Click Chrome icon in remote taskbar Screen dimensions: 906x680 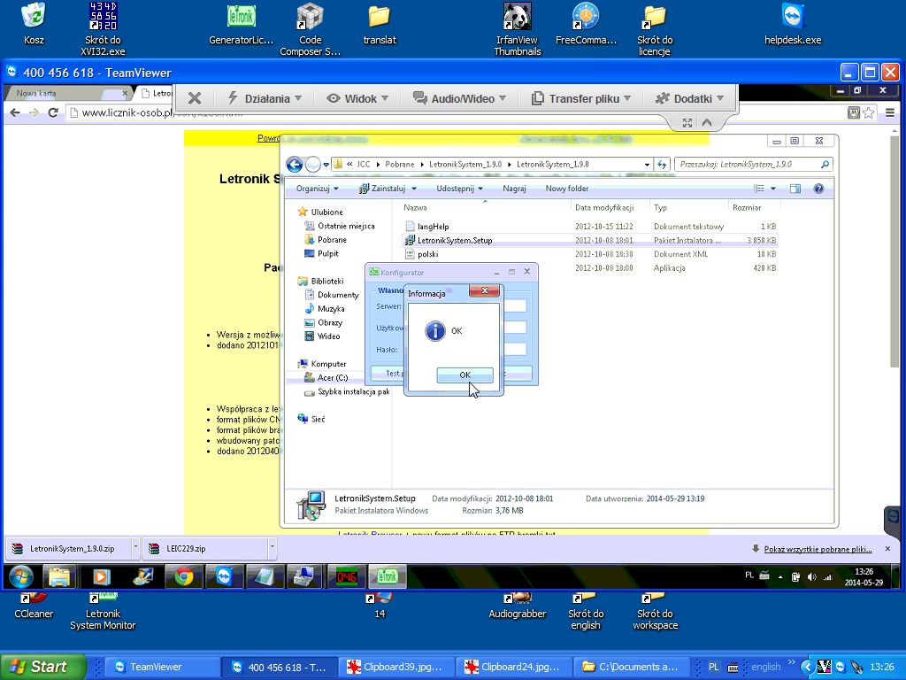184,576
